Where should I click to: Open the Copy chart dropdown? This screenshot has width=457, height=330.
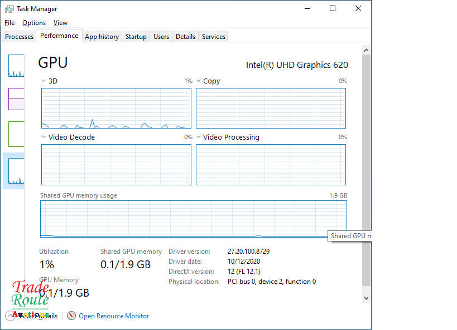point(199,81)
